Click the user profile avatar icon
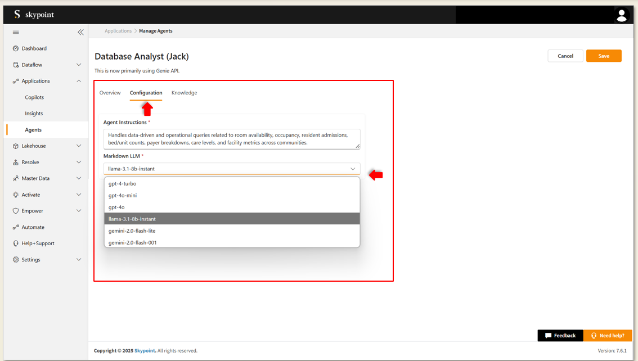 [x=621, y=15]
